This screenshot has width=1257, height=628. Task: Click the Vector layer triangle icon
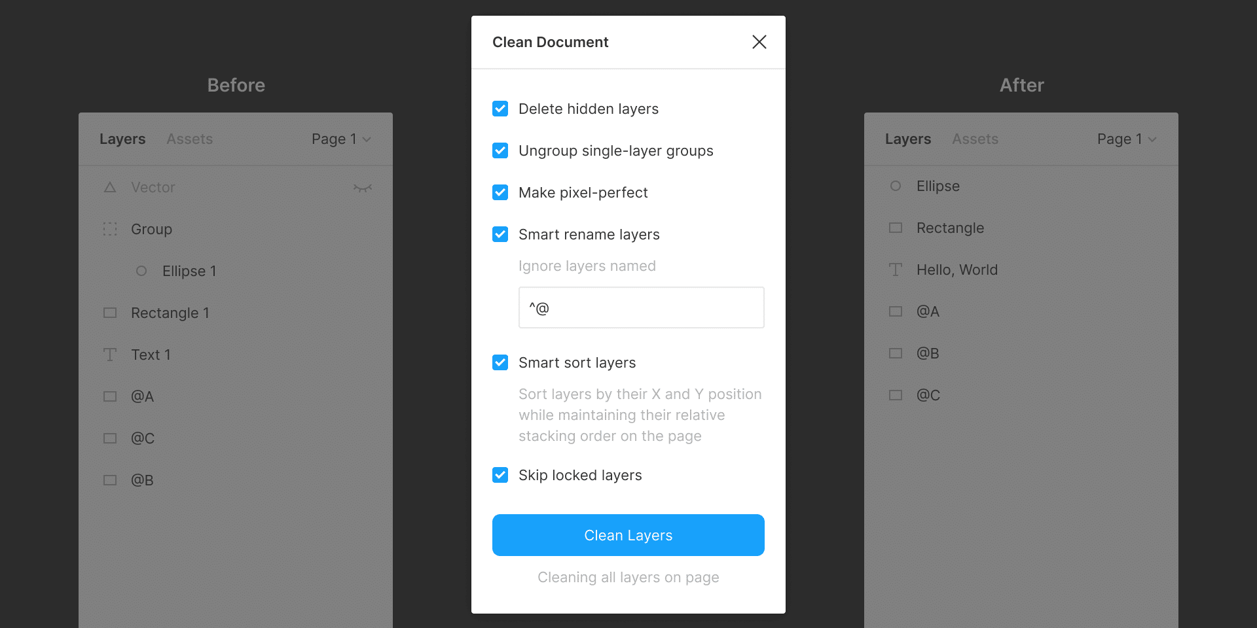(x=110, y=187)
